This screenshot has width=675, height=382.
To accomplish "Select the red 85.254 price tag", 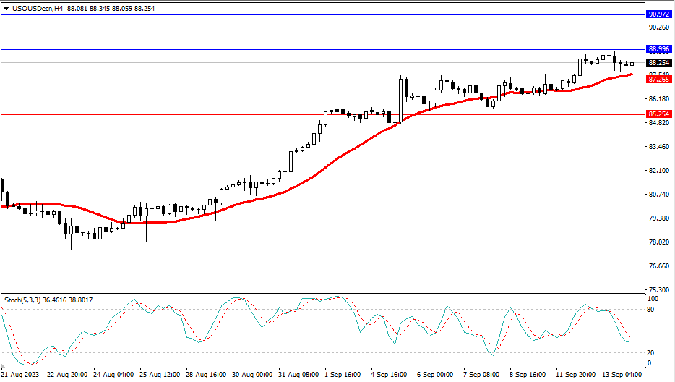I will tap(658, 114).
